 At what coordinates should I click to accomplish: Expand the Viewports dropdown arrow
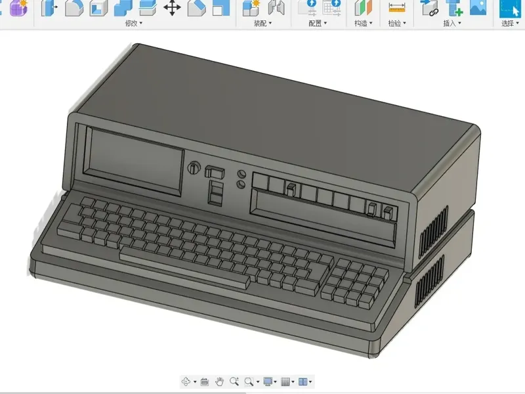tap(310, 382)
